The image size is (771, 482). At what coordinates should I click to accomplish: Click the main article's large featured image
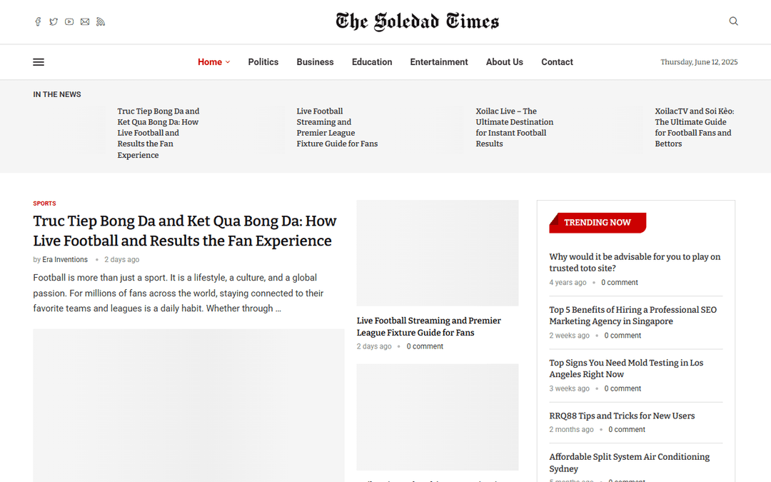[188, 406]
